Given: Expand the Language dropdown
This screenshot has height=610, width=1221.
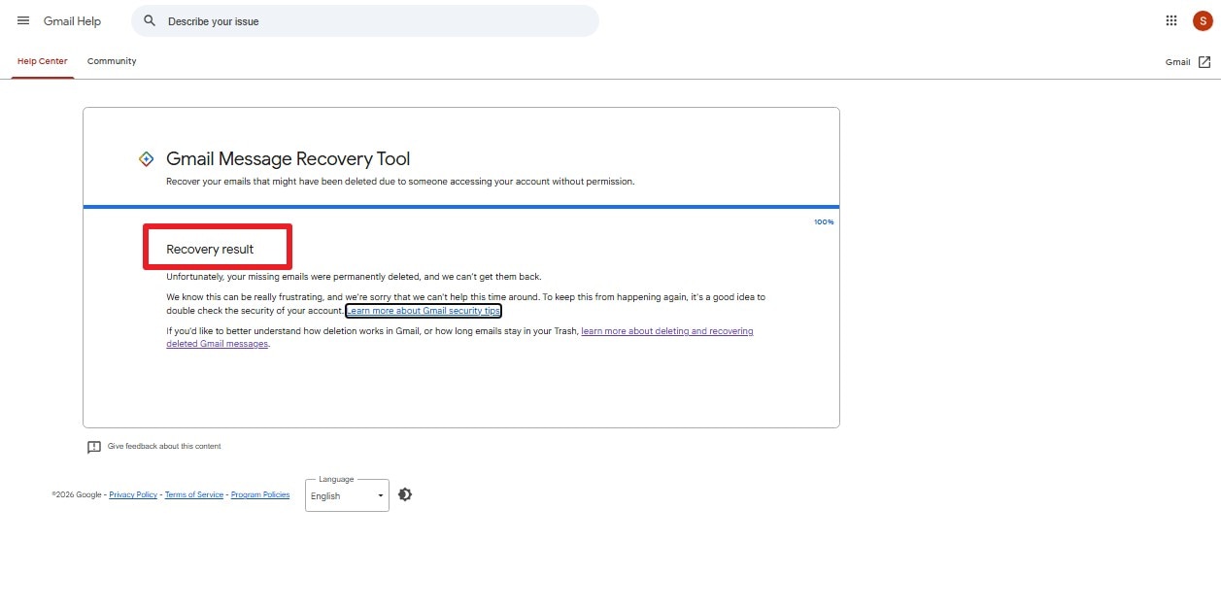Looking at the screenshot, I should pyautogui.click(x=347, y=495).
